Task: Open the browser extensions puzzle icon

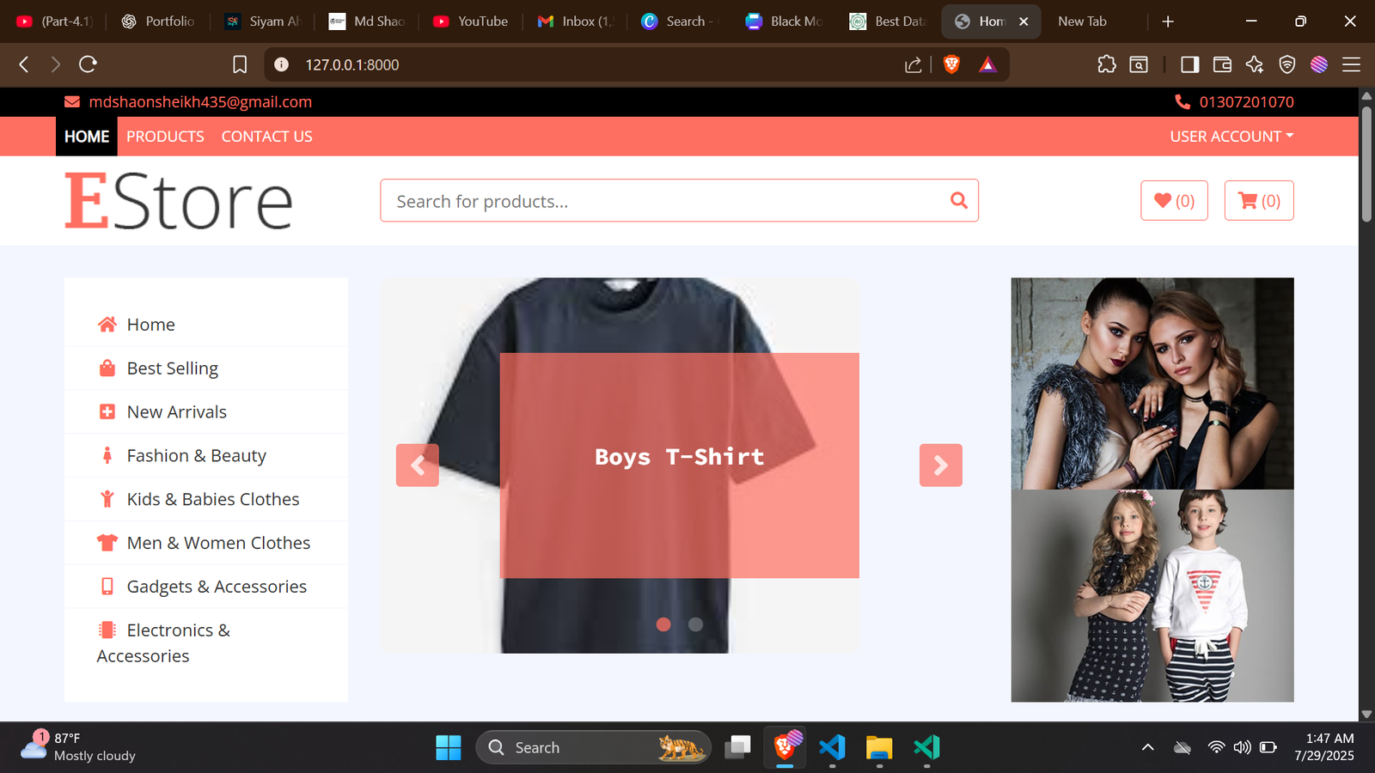Action: tap(1107, 64)
